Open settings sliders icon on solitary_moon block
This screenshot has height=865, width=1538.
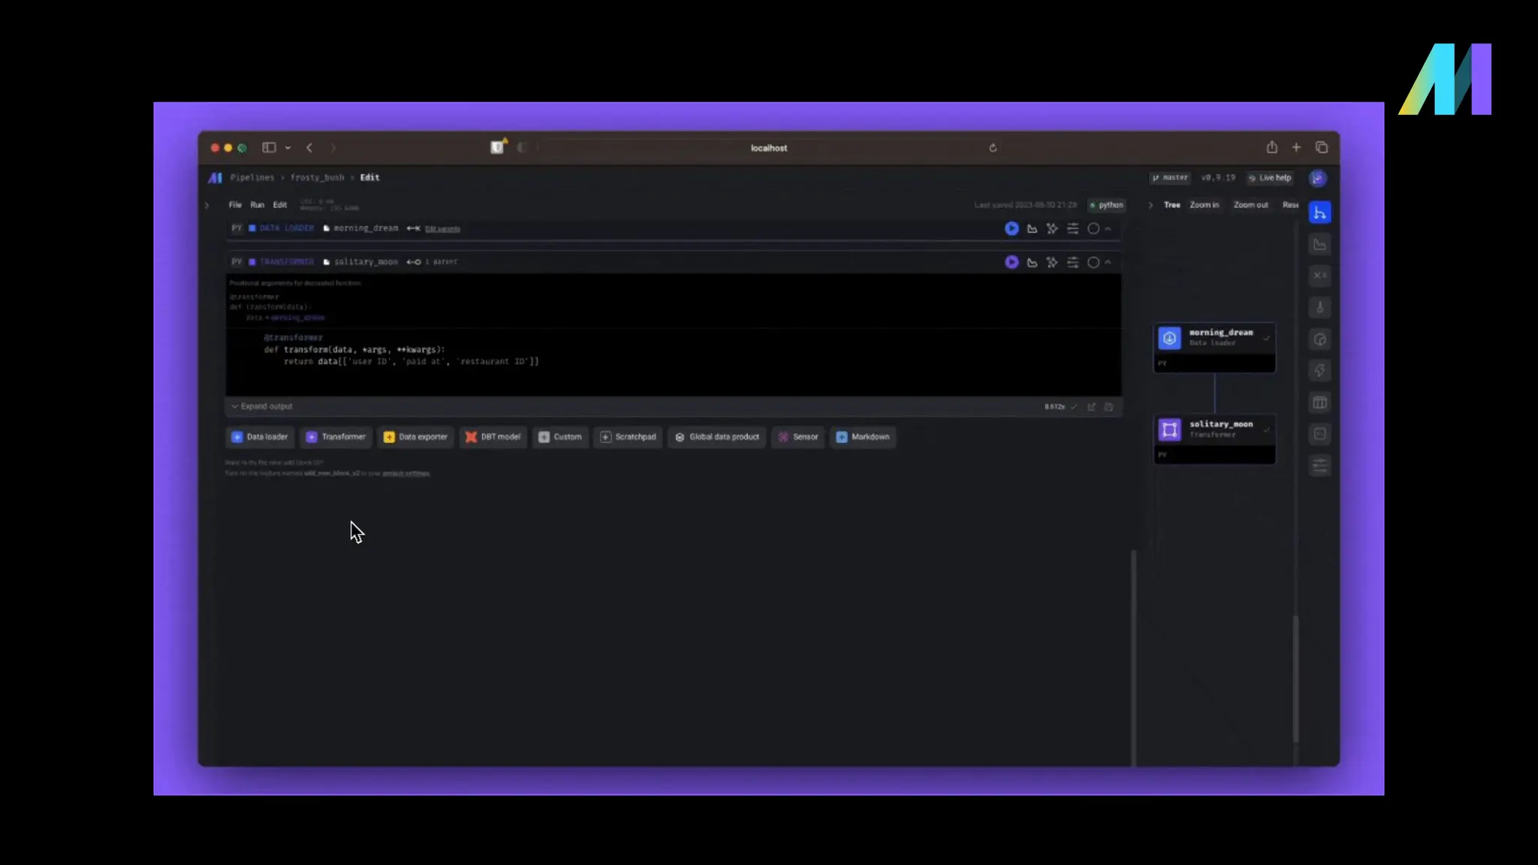[x=1072, y=262]
